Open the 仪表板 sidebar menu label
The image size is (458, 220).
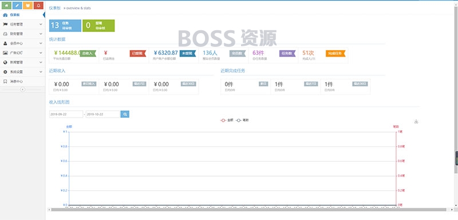pyautogui.click(x=15, y=15)
